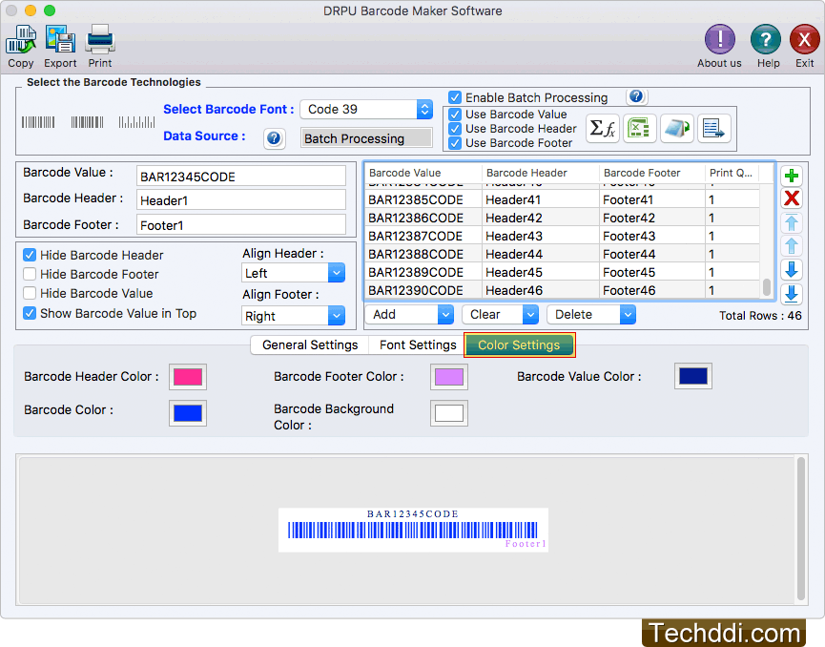The width and height of the screenshot is (825, 647).
Task: Check Hide Barcode Value
Action: coord(30,293)
